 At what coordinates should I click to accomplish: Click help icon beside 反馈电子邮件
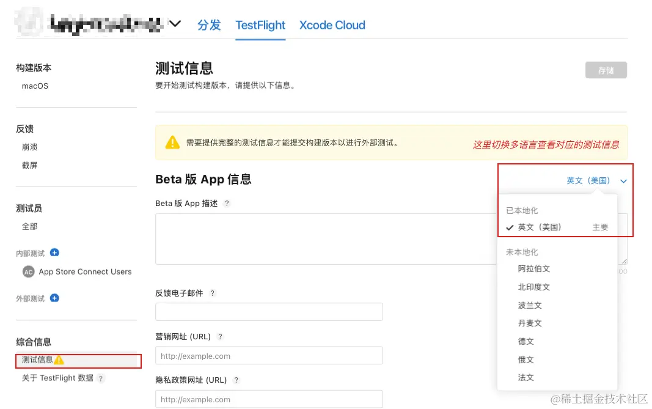[213, 293]
